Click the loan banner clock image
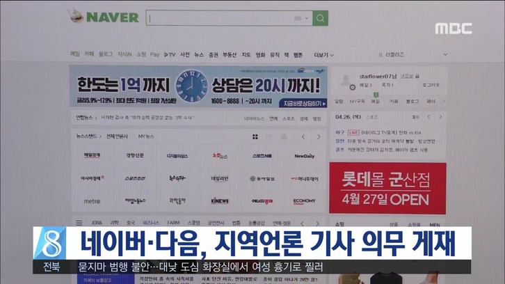The image size is (505, 284). 192,86
